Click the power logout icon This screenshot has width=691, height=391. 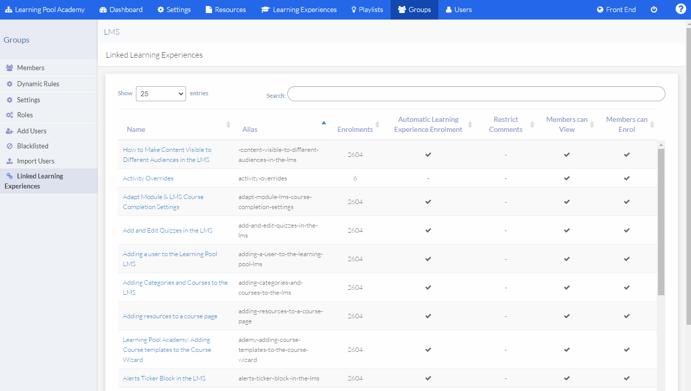point(654,10)
